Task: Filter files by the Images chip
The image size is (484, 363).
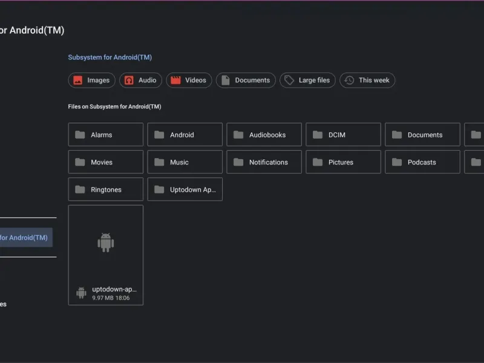Action: point(92,80)
